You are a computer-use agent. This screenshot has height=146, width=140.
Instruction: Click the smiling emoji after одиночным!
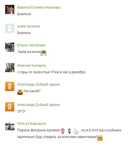click(100, 138)
